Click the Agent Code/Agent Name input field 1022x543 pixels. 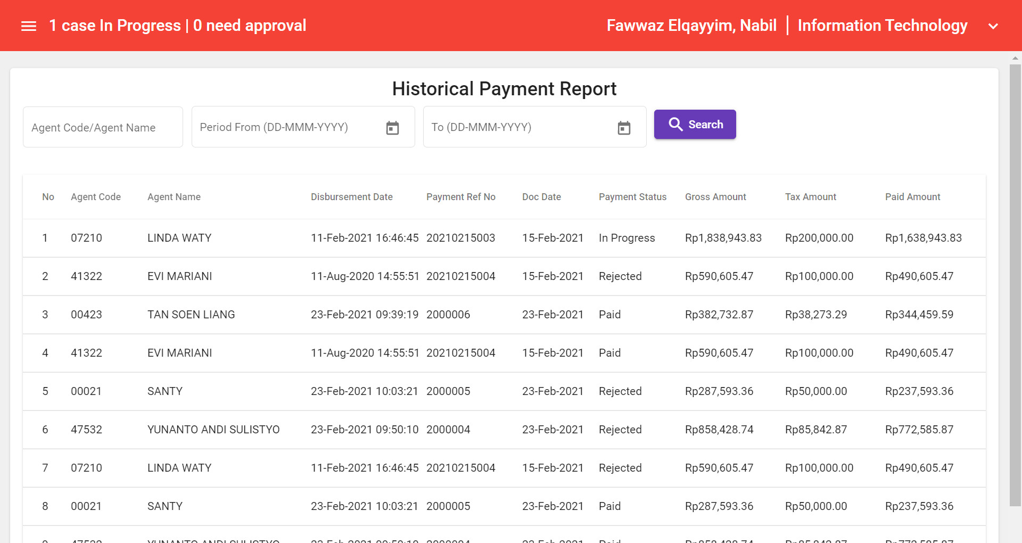pyautogui.click(x=102, y=127)
